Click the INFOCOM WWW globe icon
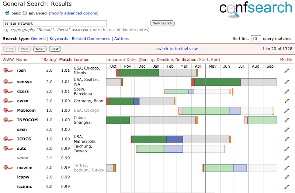This screenshot has width=295, height=193. click(x=8, y=120)
